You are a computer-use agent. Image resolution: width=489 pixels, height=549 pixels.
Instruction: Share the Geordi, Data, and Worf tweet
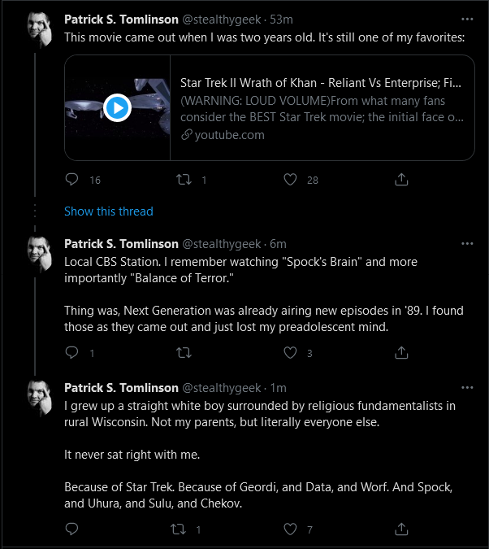click(x=401, y=529)
